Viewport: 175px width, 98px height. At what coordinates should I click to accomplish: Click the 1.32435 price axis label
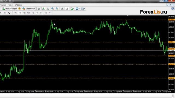(171, 90)
